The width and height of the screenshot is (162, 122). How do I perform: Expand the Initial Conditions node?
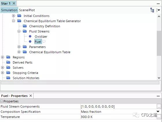[x=13, y=16]
